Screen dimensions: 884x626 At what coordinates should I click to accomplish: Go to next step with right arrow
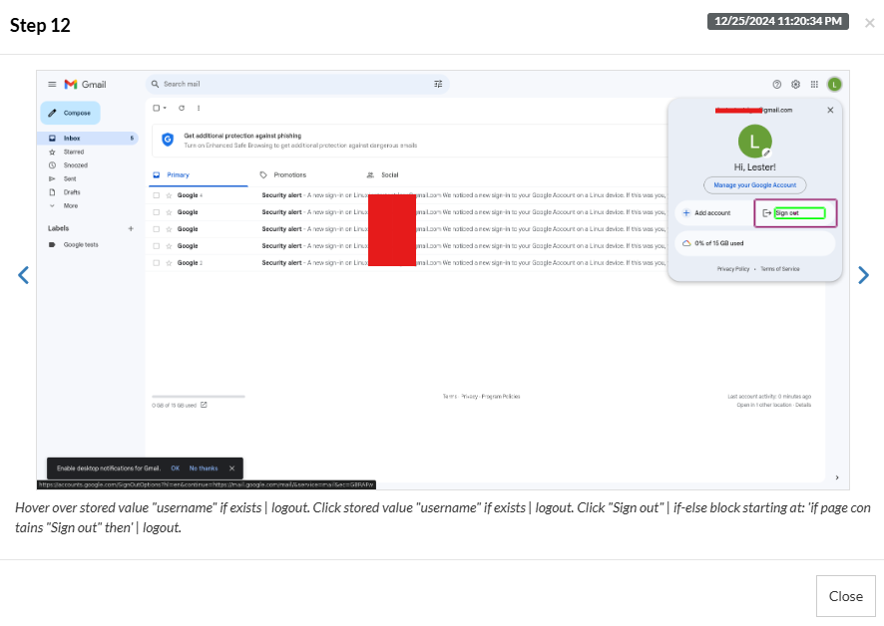864,275
